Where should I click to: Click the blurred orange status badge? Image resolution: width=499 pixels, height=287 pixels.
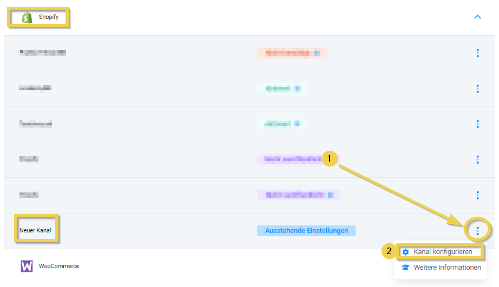[292, 53]
